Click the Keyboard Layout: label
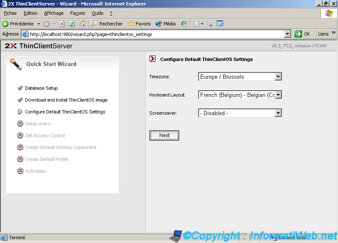338x243 pixels. [167, 95]
